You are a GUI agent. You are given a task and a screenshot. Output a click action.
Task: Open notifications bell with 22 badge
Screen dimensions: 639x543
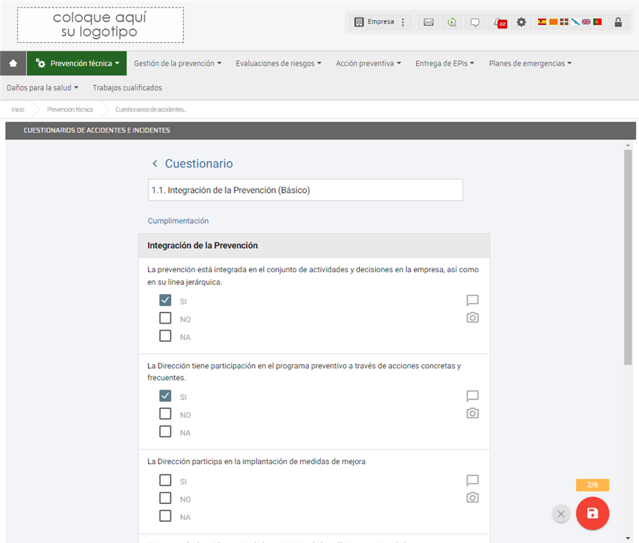498,22
